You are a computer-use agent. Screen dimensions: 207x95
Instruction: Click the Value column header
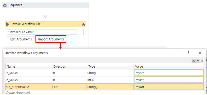[x=169, y=66]
